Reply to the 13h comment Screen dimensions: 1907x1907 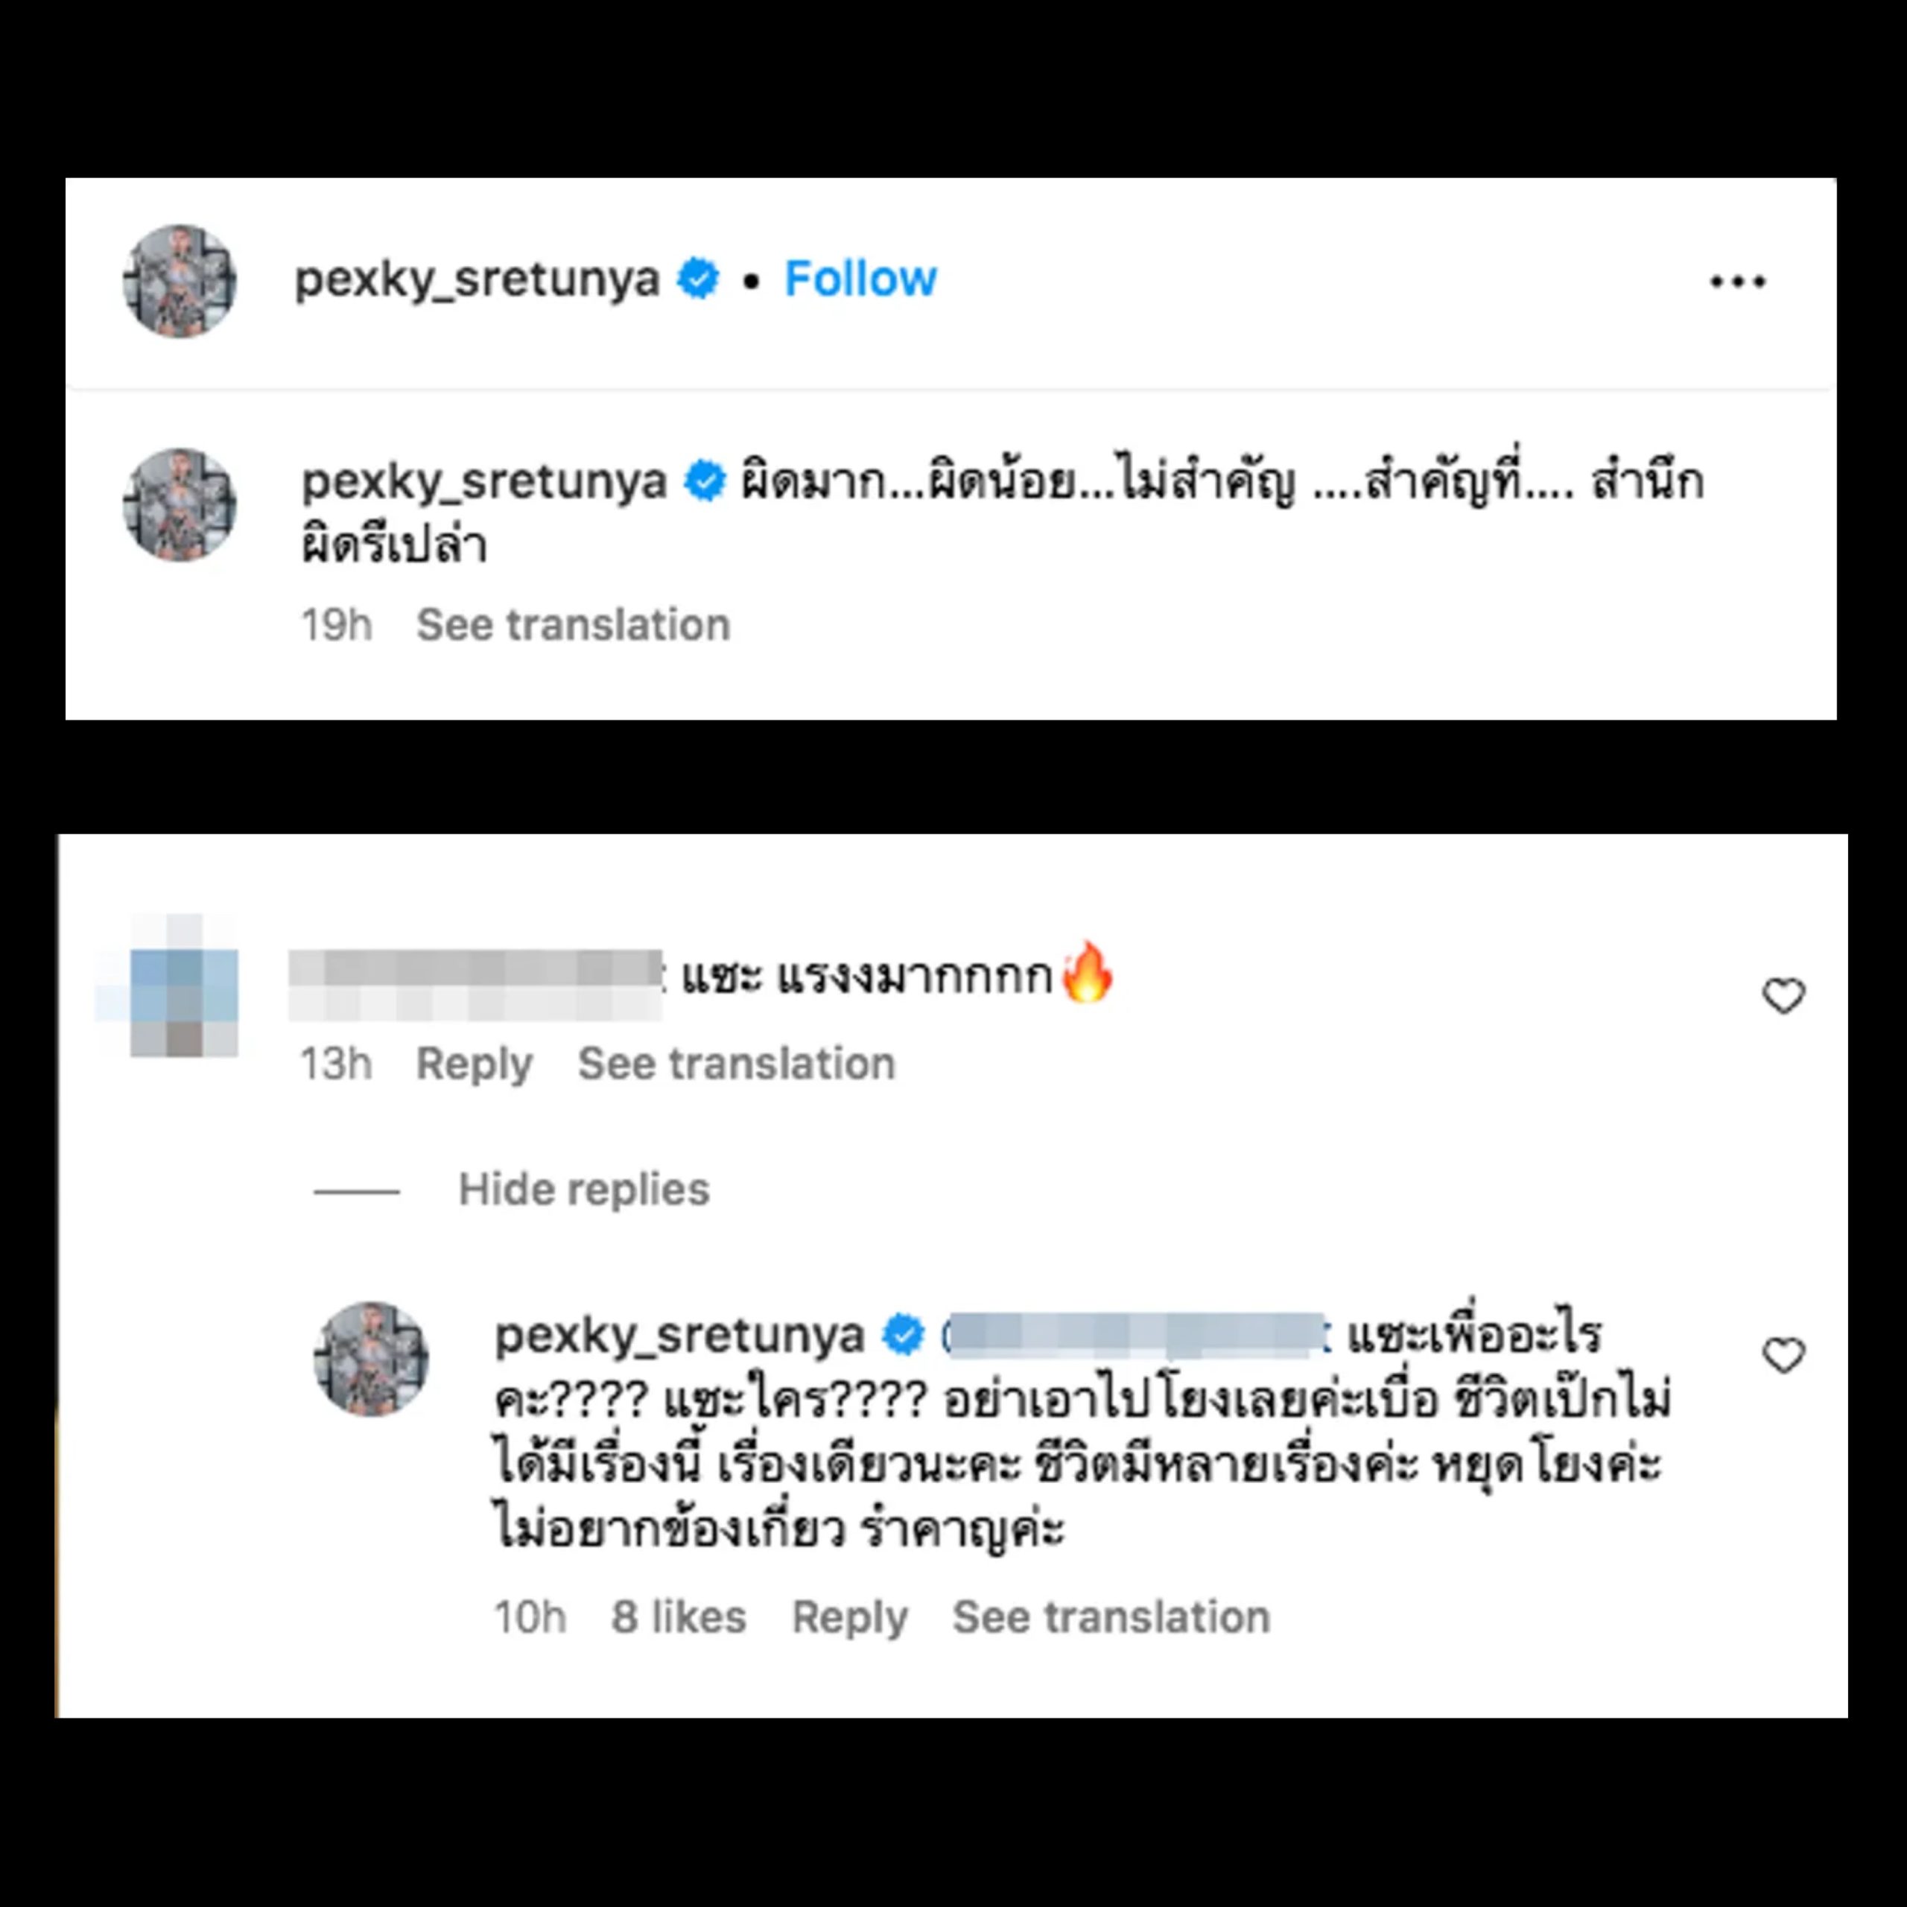point(474,1064)
